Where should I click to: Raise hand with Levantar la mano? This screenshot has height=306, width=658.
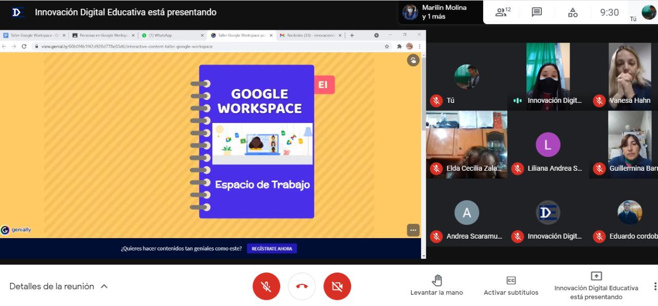[436, 285]
